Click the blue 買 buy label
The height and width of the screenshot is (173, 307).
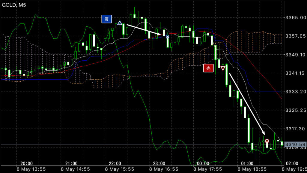(106, 20)
